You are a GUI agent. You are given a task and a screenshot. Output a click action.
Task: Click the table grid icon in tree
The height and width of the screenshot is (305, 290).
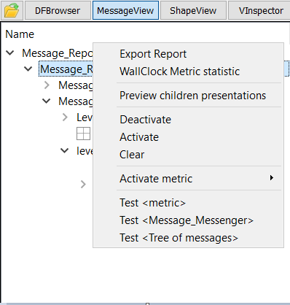(83, 134)
